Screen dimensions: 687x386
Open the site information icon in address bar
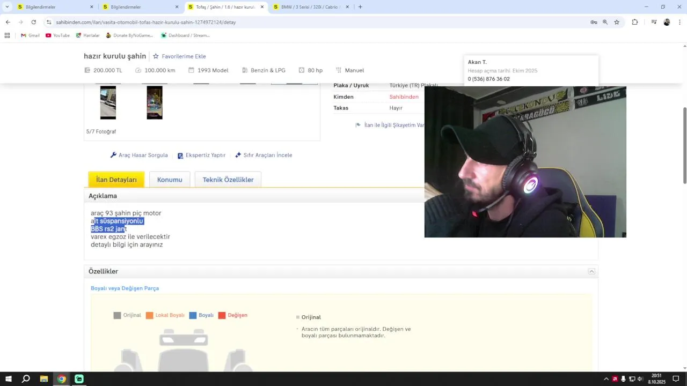click(49, 22)
